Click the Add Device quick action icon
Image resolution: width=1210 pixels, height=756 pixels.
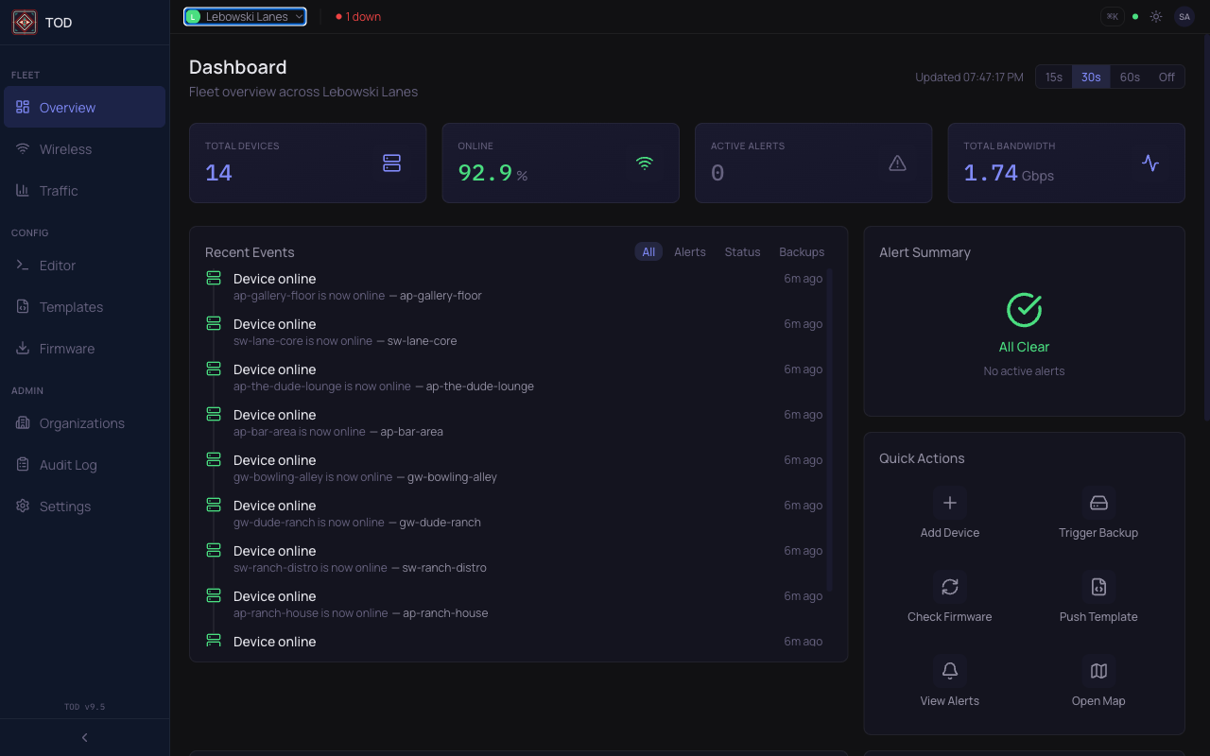click(949, 502)
